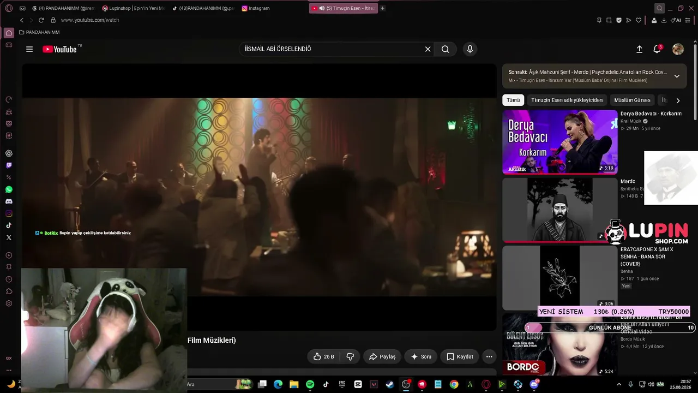Reload the page

pyautogui.click(x=41, y=20)
